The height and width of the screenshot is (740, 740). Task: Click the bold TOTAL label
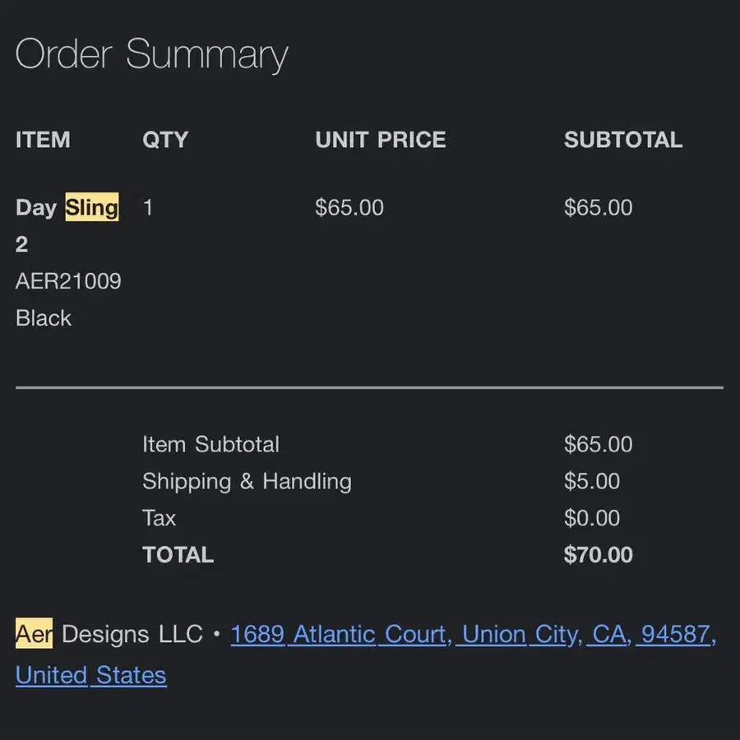point(178,555)
